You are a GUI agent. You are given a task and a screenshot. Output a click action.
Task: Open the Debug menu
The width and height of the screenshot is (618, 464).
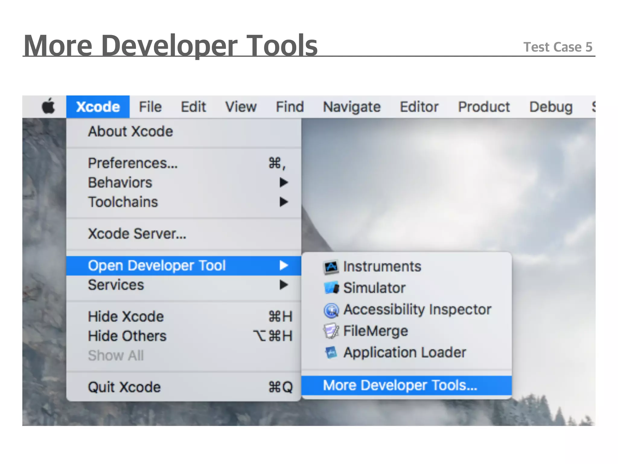pos(551,107)
